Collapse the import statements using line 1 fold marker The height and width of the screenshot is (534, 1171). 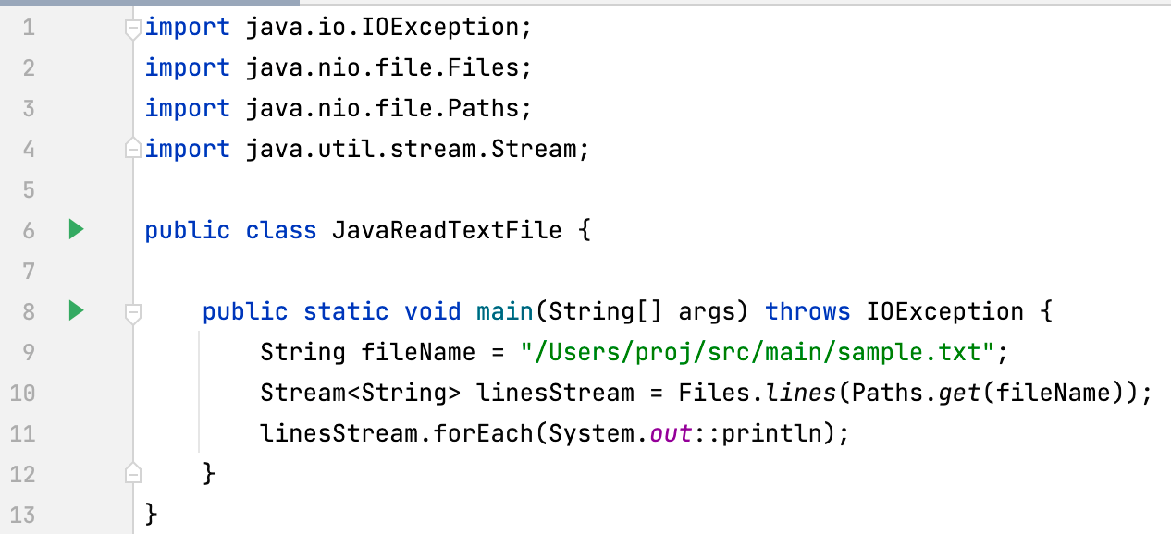(132, 27)
